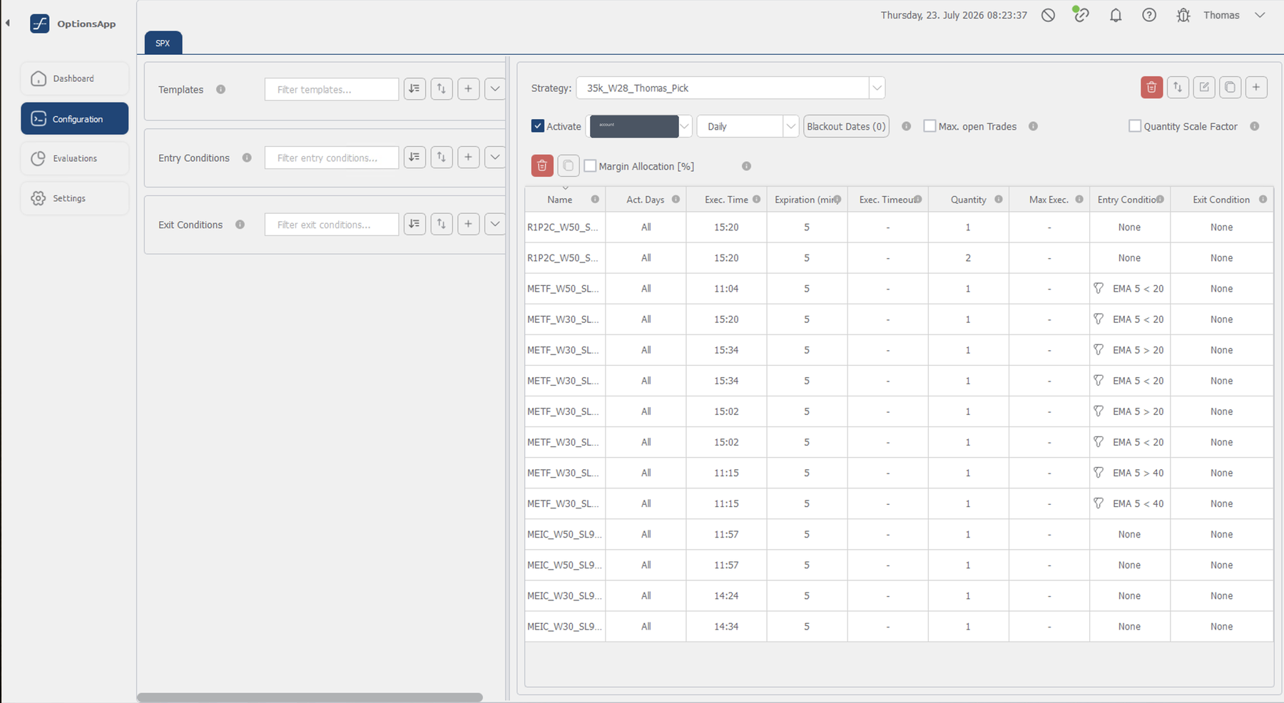1284x703 pixels.
Task: Click the Blackout Dates (0) button
Action: pyautogui.click(x=846, y=126)
